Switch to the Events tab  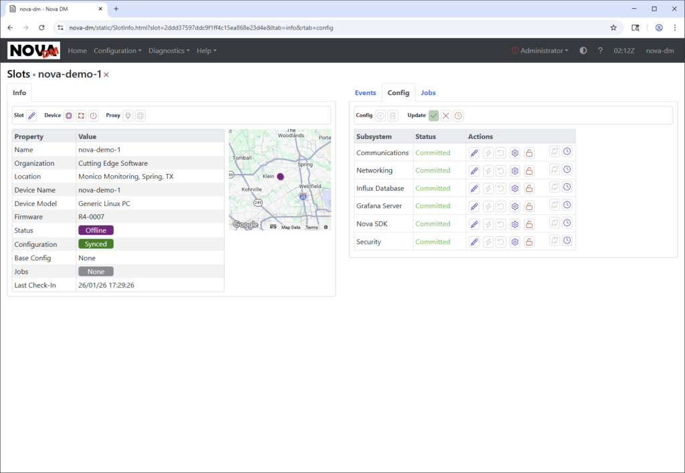(x=365, y=93)
